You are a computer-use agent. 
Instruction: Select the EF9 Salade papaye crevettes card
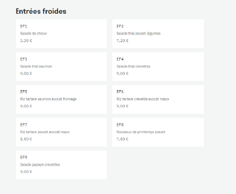pyautogui.click(x=61, y=165)
